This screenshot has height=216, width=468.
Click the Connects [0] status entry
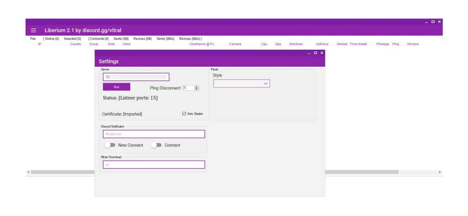click(x=99, y=39)
